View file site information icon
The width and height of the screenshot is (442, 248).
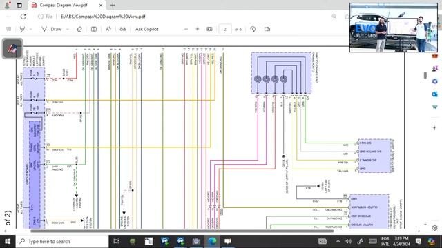(41, 17)
